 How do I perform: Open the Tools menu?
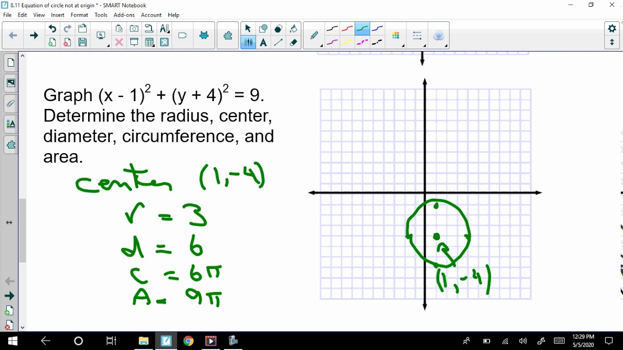[101, 15]
